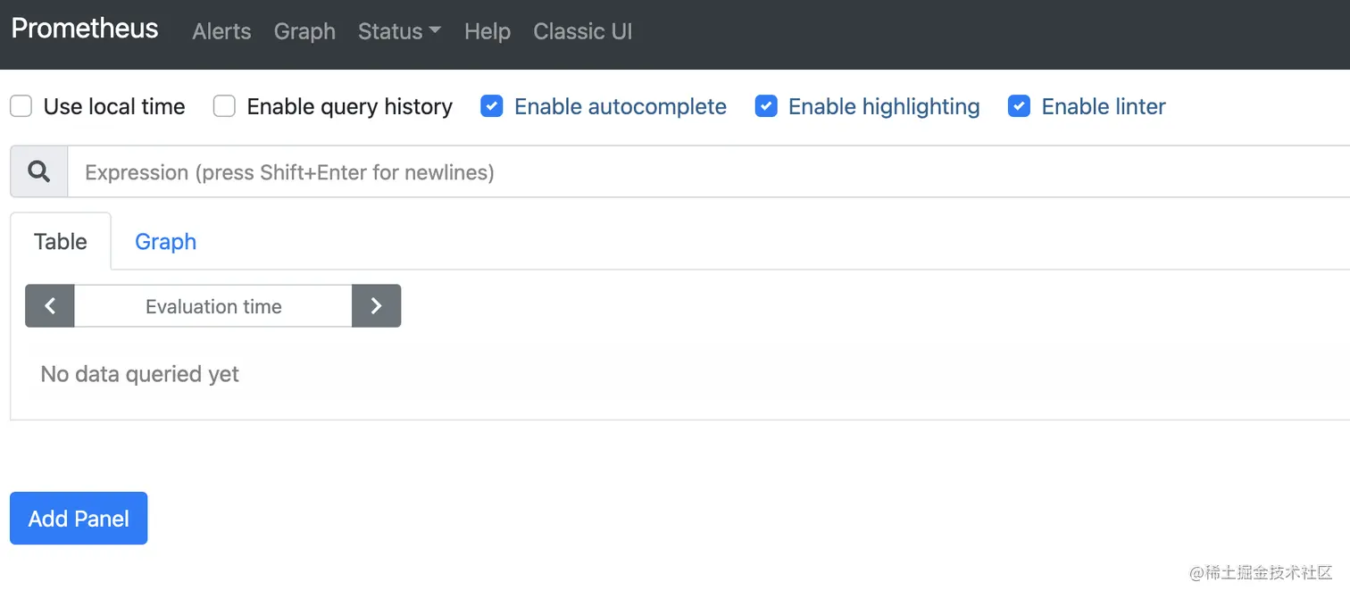
Task: Open the Alerts page in navbar
Action: 221,31
